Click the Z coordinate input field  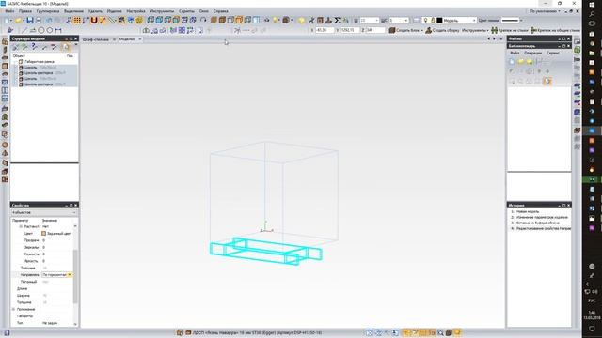(374, 30)
